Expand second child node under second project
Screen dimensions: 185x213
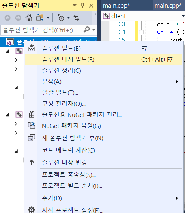coord(16,133)
